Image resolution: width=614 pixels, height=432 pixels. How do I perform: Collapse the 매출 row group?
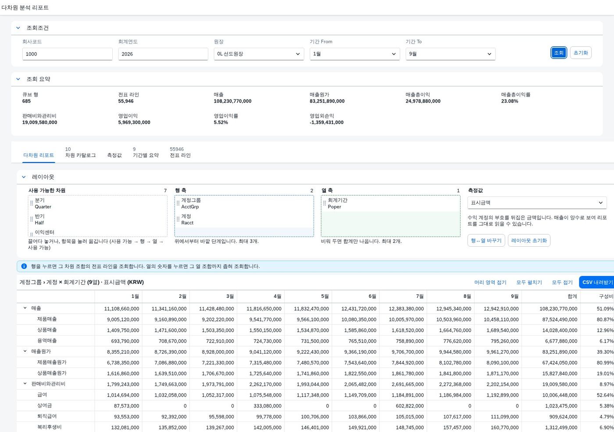[x=25, y=308]
